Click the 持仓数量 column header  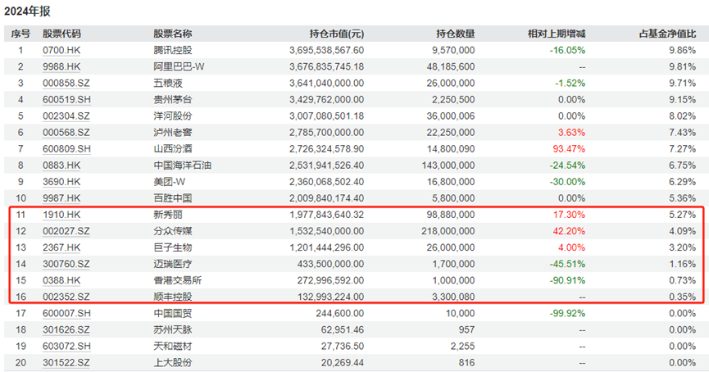coord(456,34)
